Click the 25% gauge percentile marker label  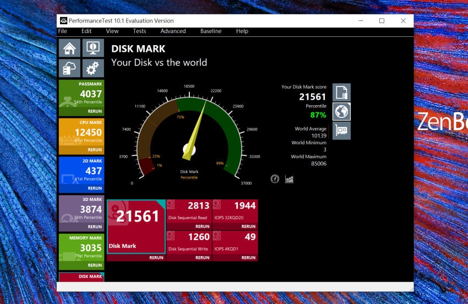click(156, 156)
